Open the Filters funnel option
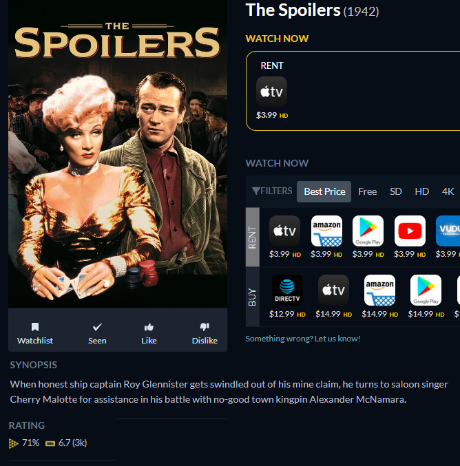Screen dimensions: 460x466 [272, 191]
